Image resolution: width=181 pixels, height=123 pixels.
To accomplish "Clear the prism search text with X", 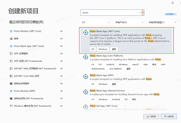I will pos(140,13).
